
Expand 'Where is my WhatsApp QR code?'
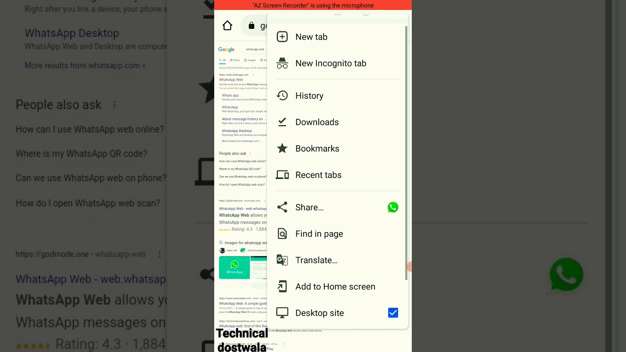click(x=240, y=169)
